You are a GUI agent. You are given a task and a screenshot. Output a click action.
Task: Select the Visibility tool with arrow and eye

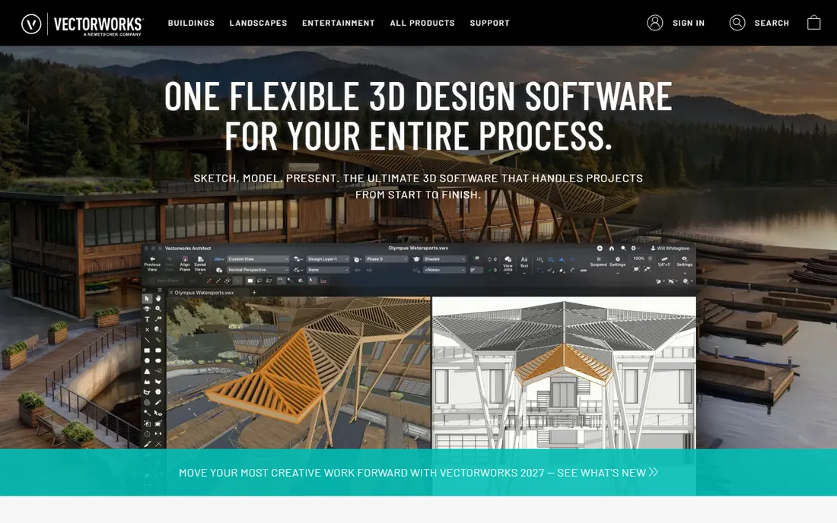[158, 414]
